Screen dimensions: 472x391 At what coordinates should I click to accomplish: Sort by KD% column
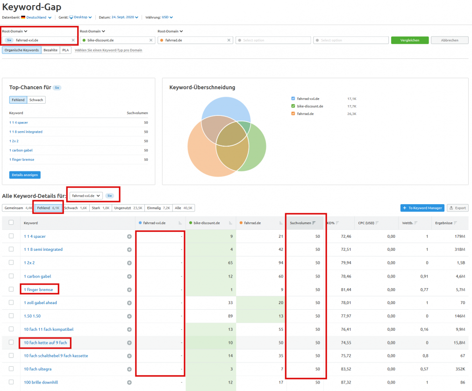[337, 223]
